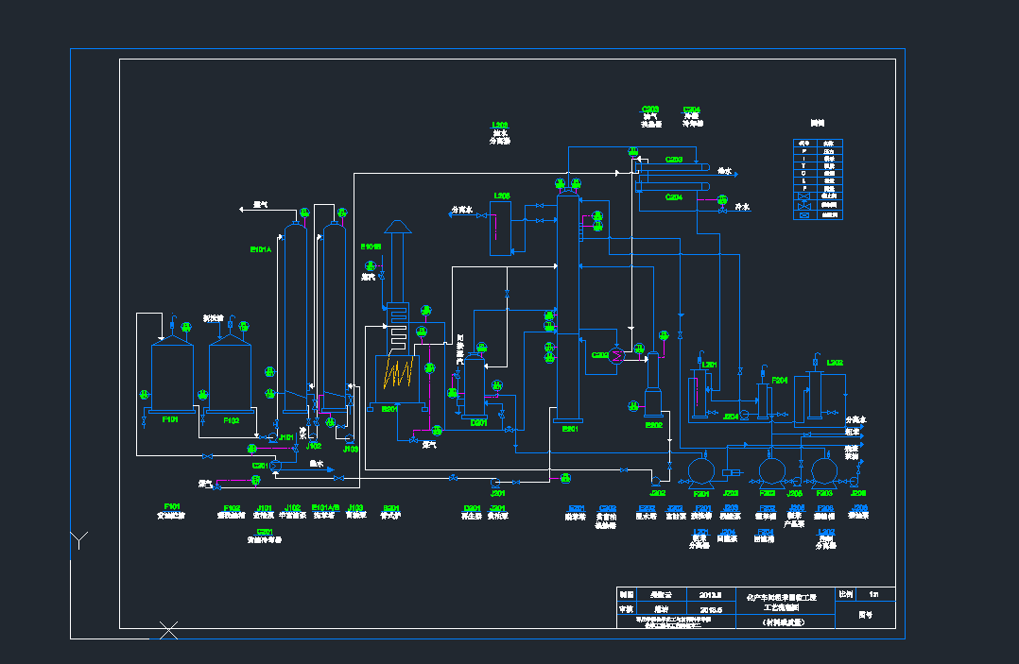Screen dimensions: 1019x664
Task: Select the F102 storage tank symbol
Action: [x=231, y=378]
